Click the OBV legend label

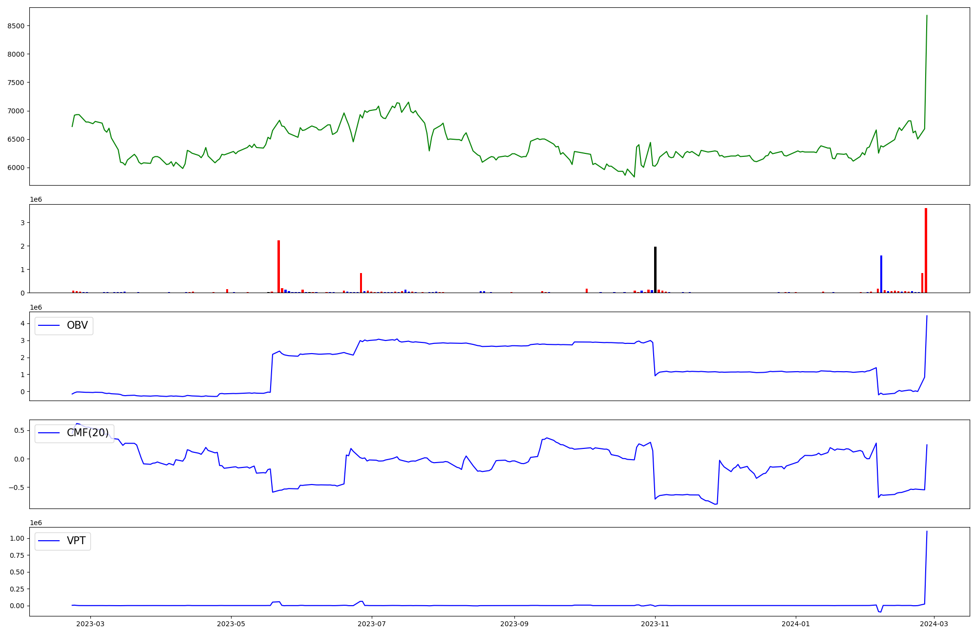[77, 325]
